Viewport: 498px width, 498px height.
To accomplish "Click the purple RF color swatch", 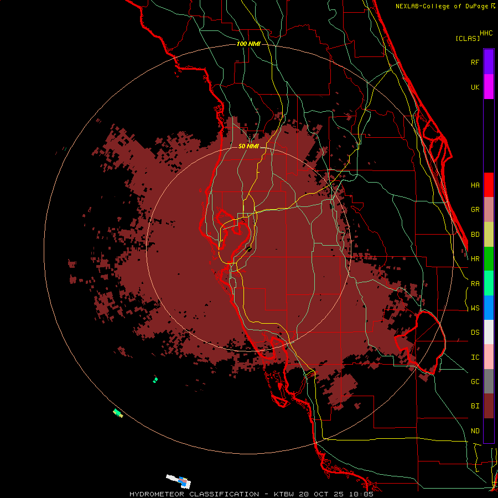I will click(489, 62).
